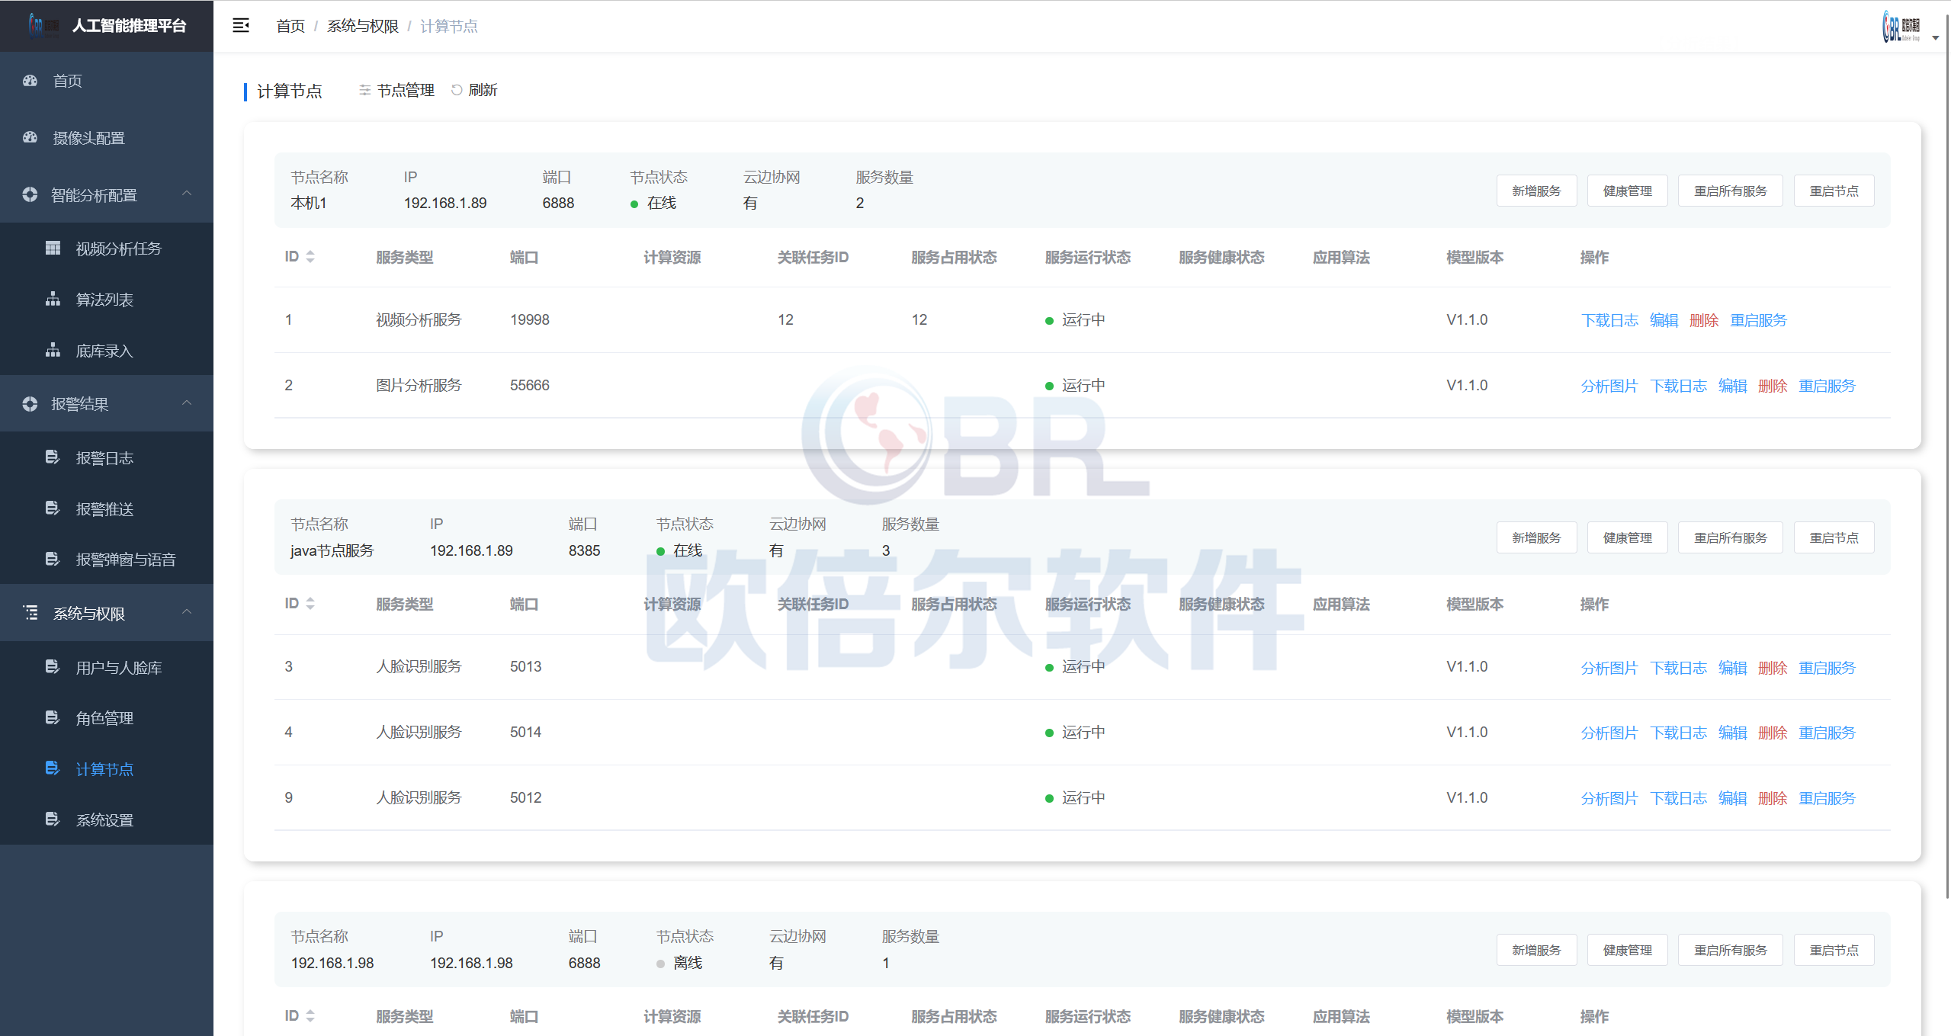Collapse the 报警结果 menu group

(x=187, y=403)
